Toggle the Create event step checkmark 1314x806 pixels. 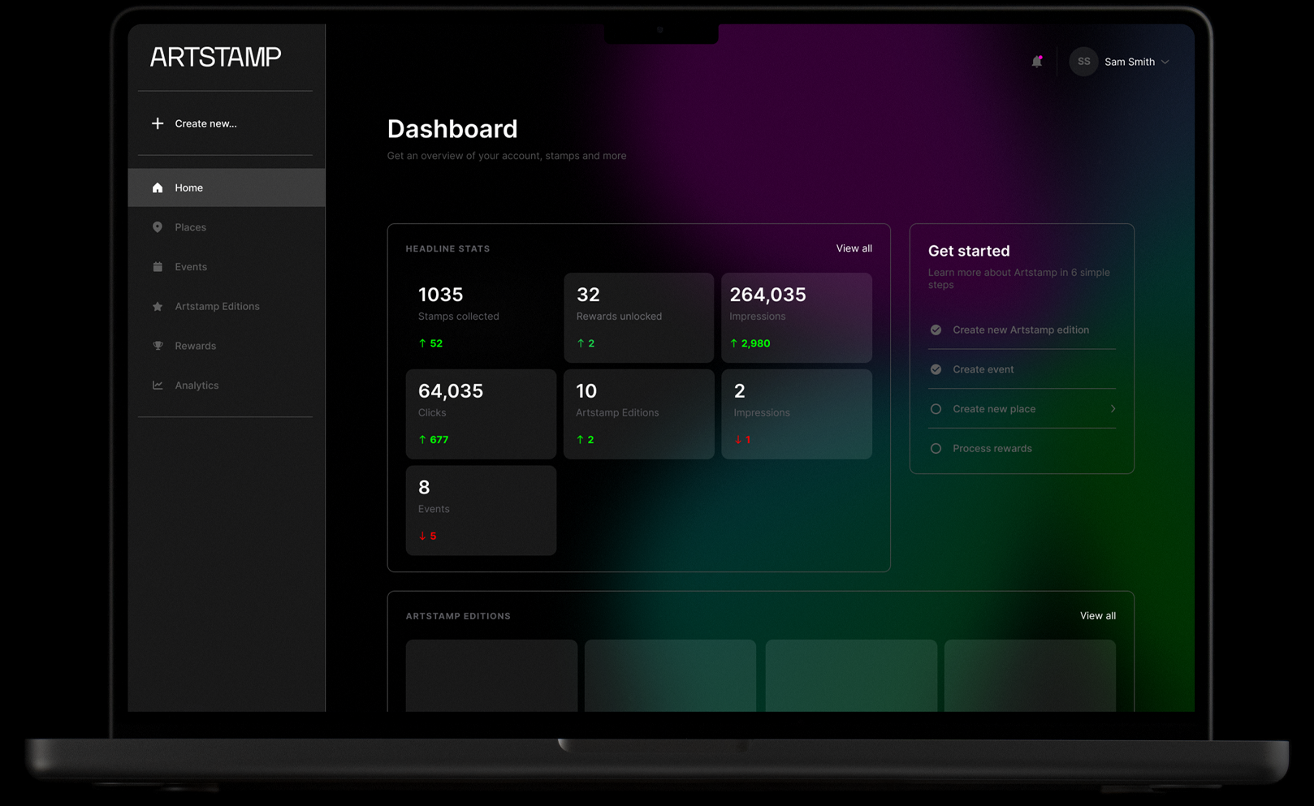(x=936, y=369)
